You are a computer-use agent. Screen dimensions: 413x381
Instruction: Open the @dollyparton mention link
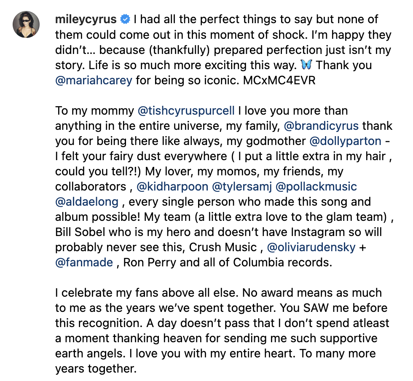(345, 141)
